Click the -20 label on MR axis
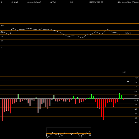The image size is (139, 139). point(136,105)
